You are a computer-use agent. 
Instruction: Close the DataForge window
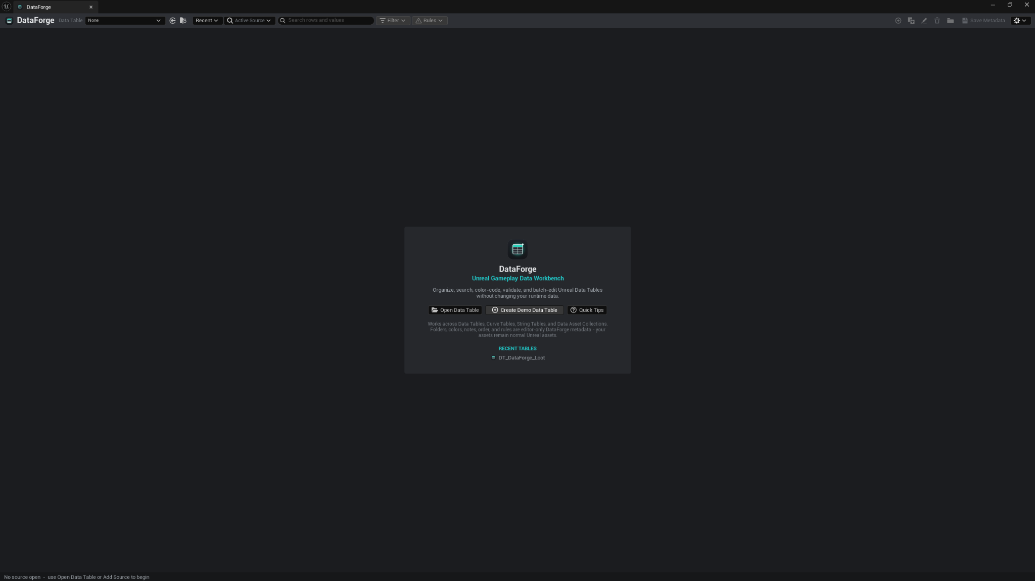(x=1026, y=5)
